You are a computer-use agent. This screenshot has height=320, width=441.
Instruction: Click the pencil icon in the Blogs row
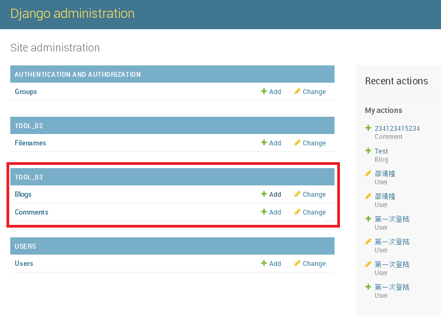297,194
